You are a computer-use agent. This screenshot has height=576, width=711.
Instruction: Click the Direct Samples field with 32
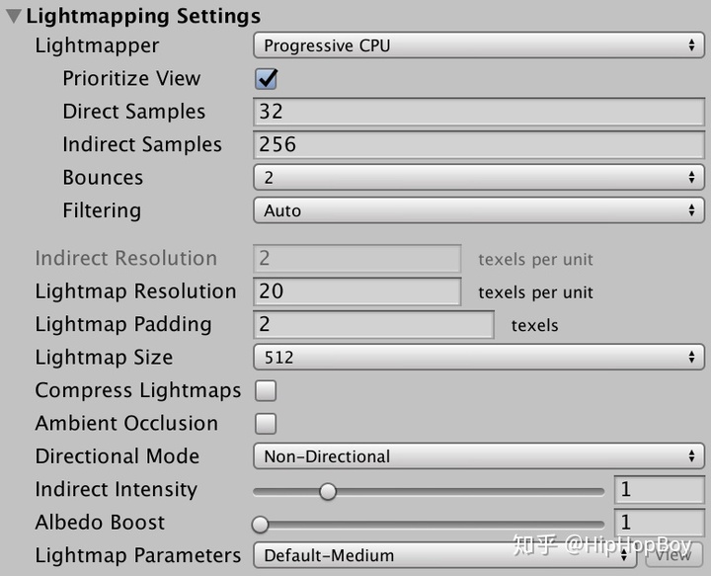point(479,112)
